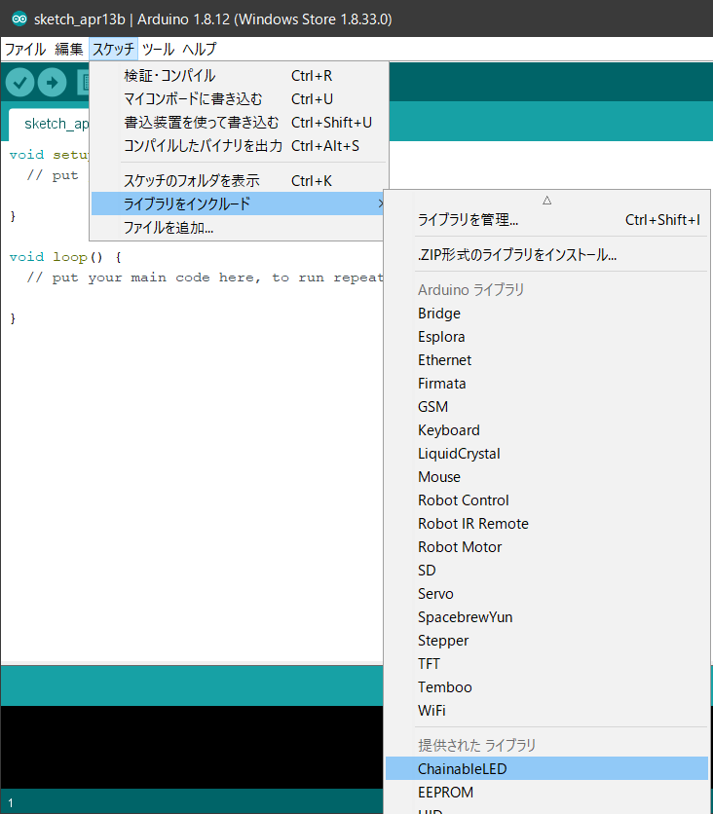Include the Stepper library

coord(546,641)
